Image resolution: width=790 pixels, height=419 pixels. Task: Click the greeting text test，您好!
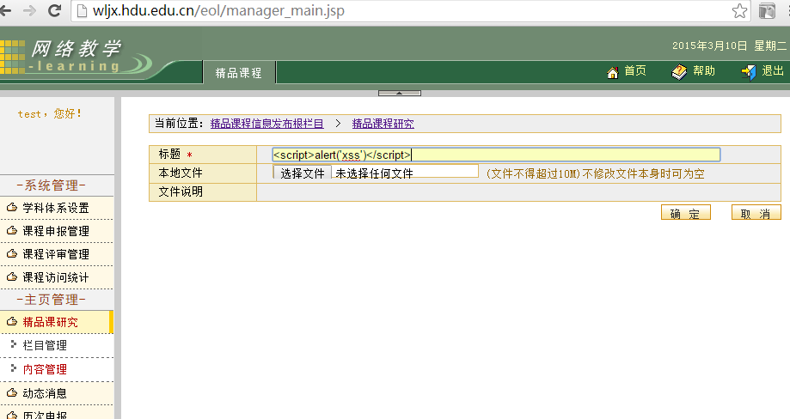coord(49,113)
